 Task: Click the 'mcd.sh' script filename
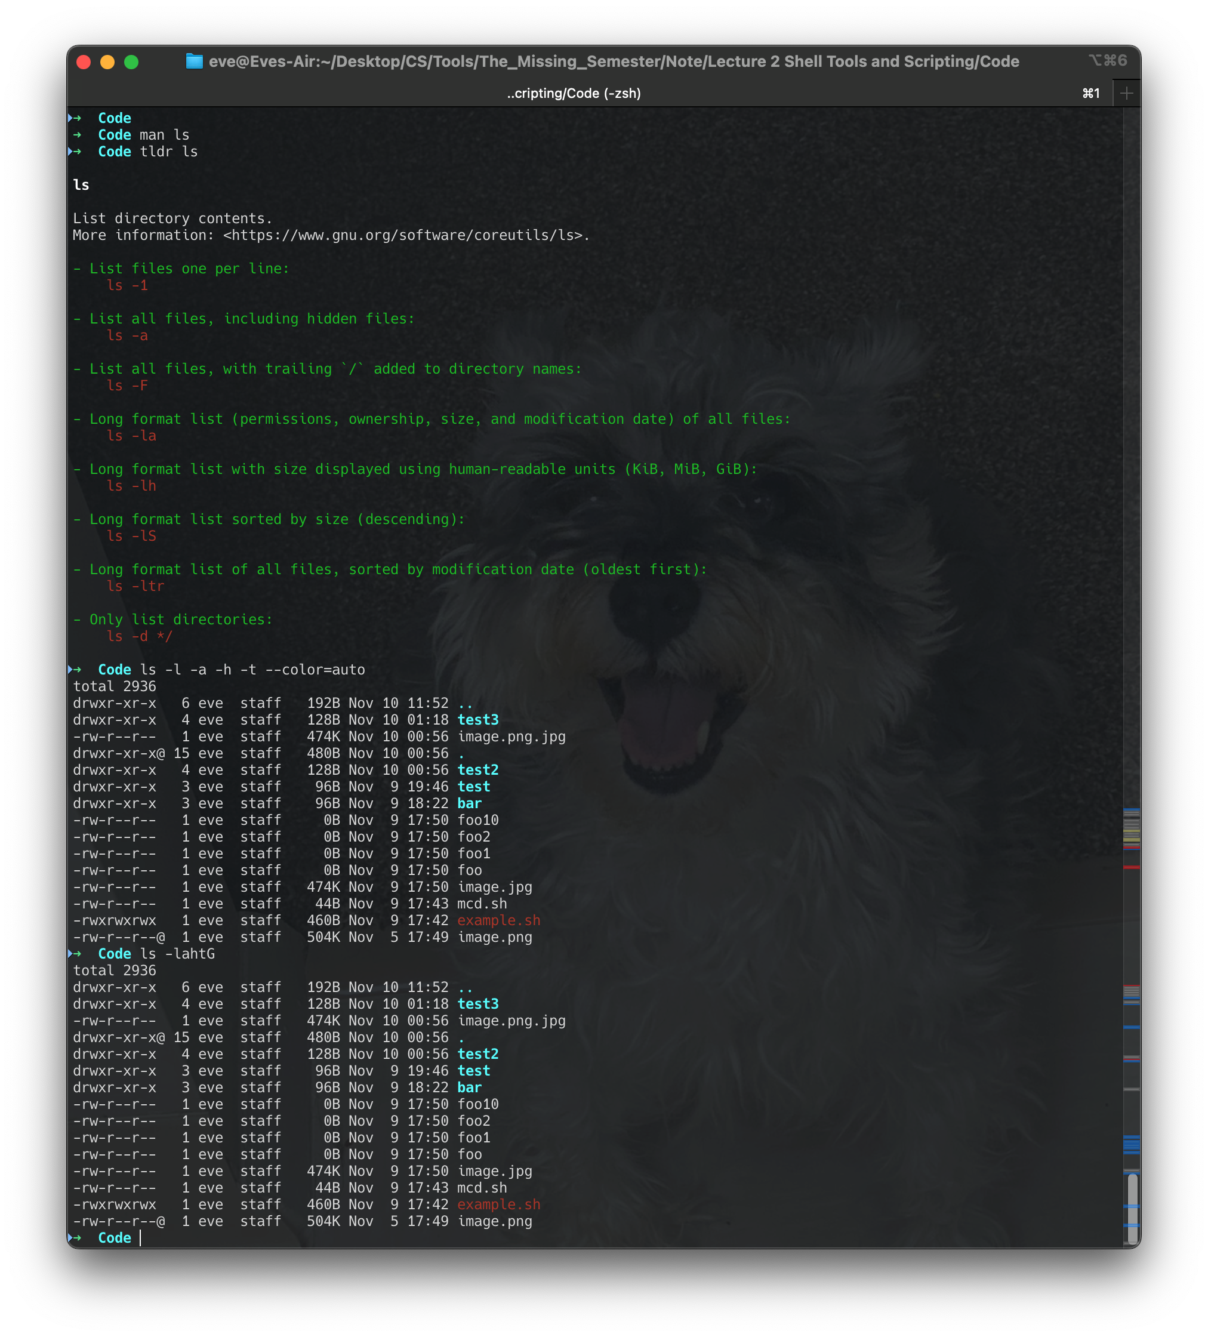482,903
